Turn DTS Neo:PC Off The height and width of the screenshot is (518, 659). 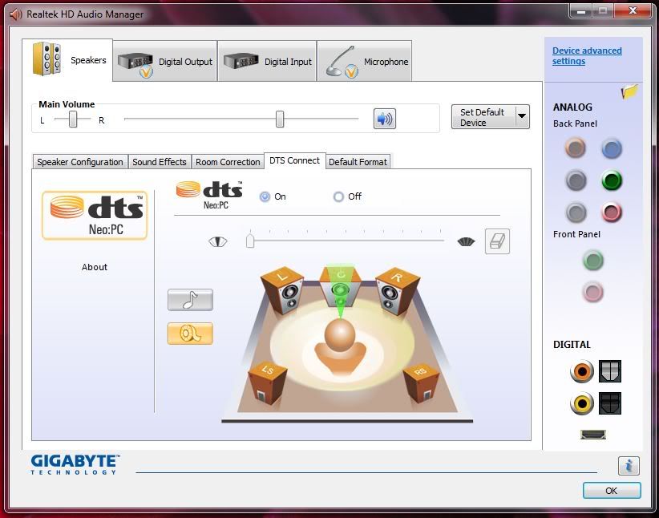pos(338,196)
